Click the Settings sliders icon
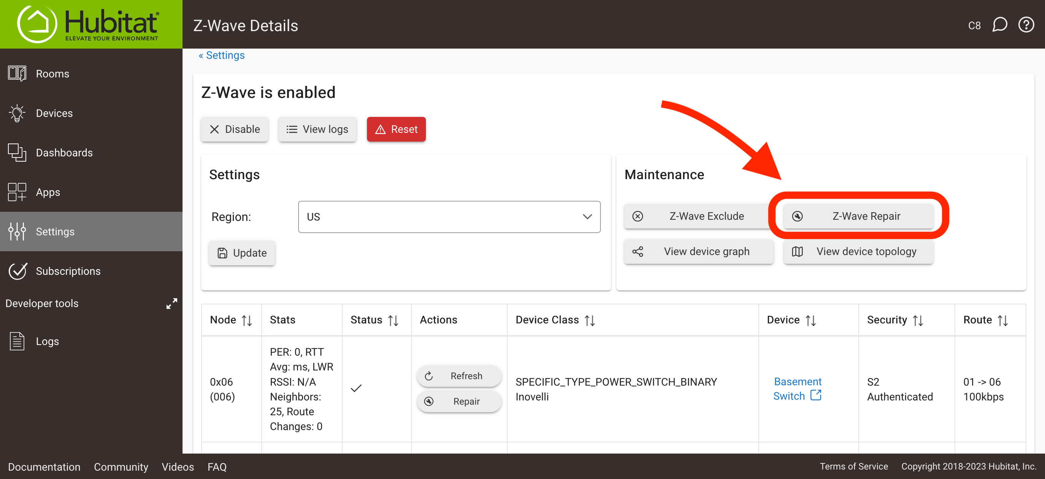 coord(17,232)
